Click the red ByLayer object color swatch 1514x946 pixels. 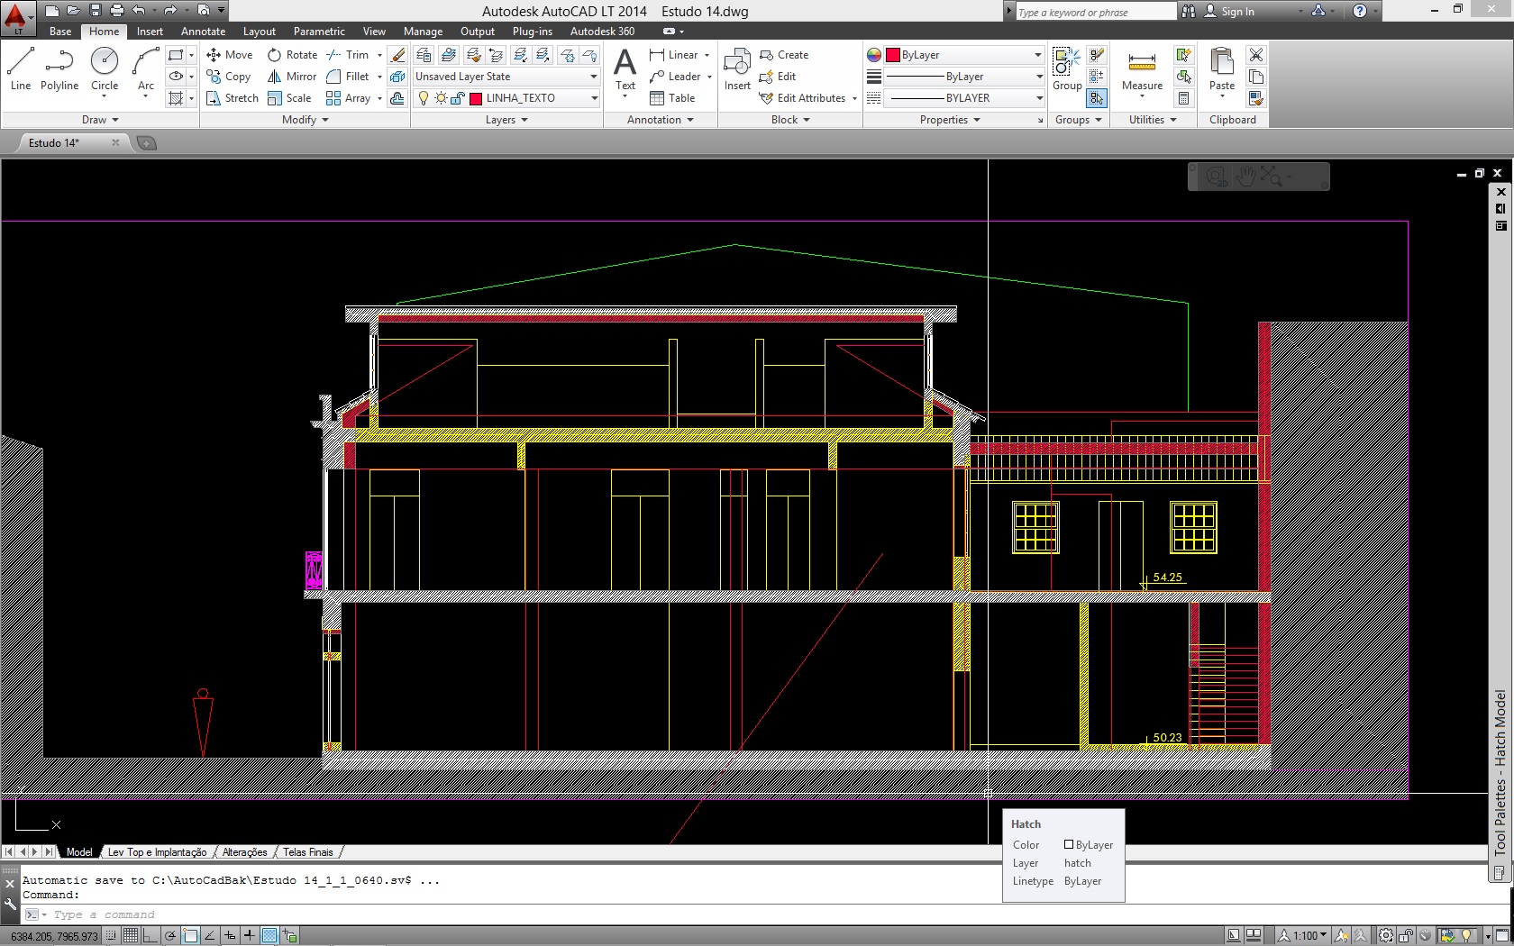click(893, 55)
